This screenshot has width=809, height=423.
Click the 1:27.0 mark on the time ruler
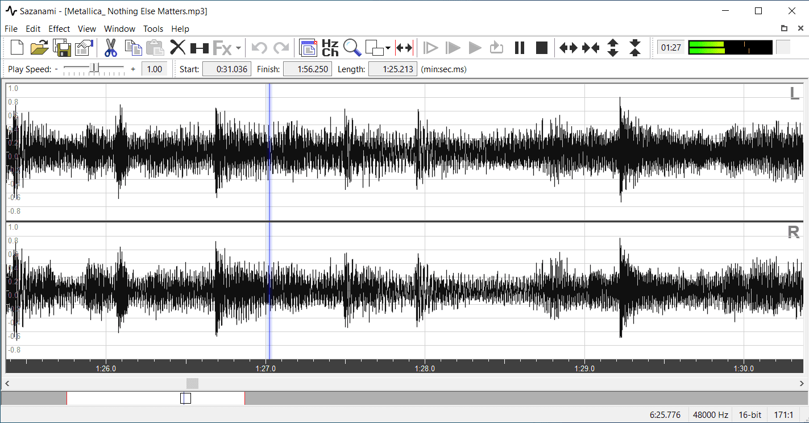[x=265, y=368]
